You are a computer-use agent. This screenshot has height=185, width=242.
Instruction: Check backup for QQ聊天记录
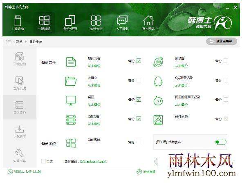click(x=226, y=80)
